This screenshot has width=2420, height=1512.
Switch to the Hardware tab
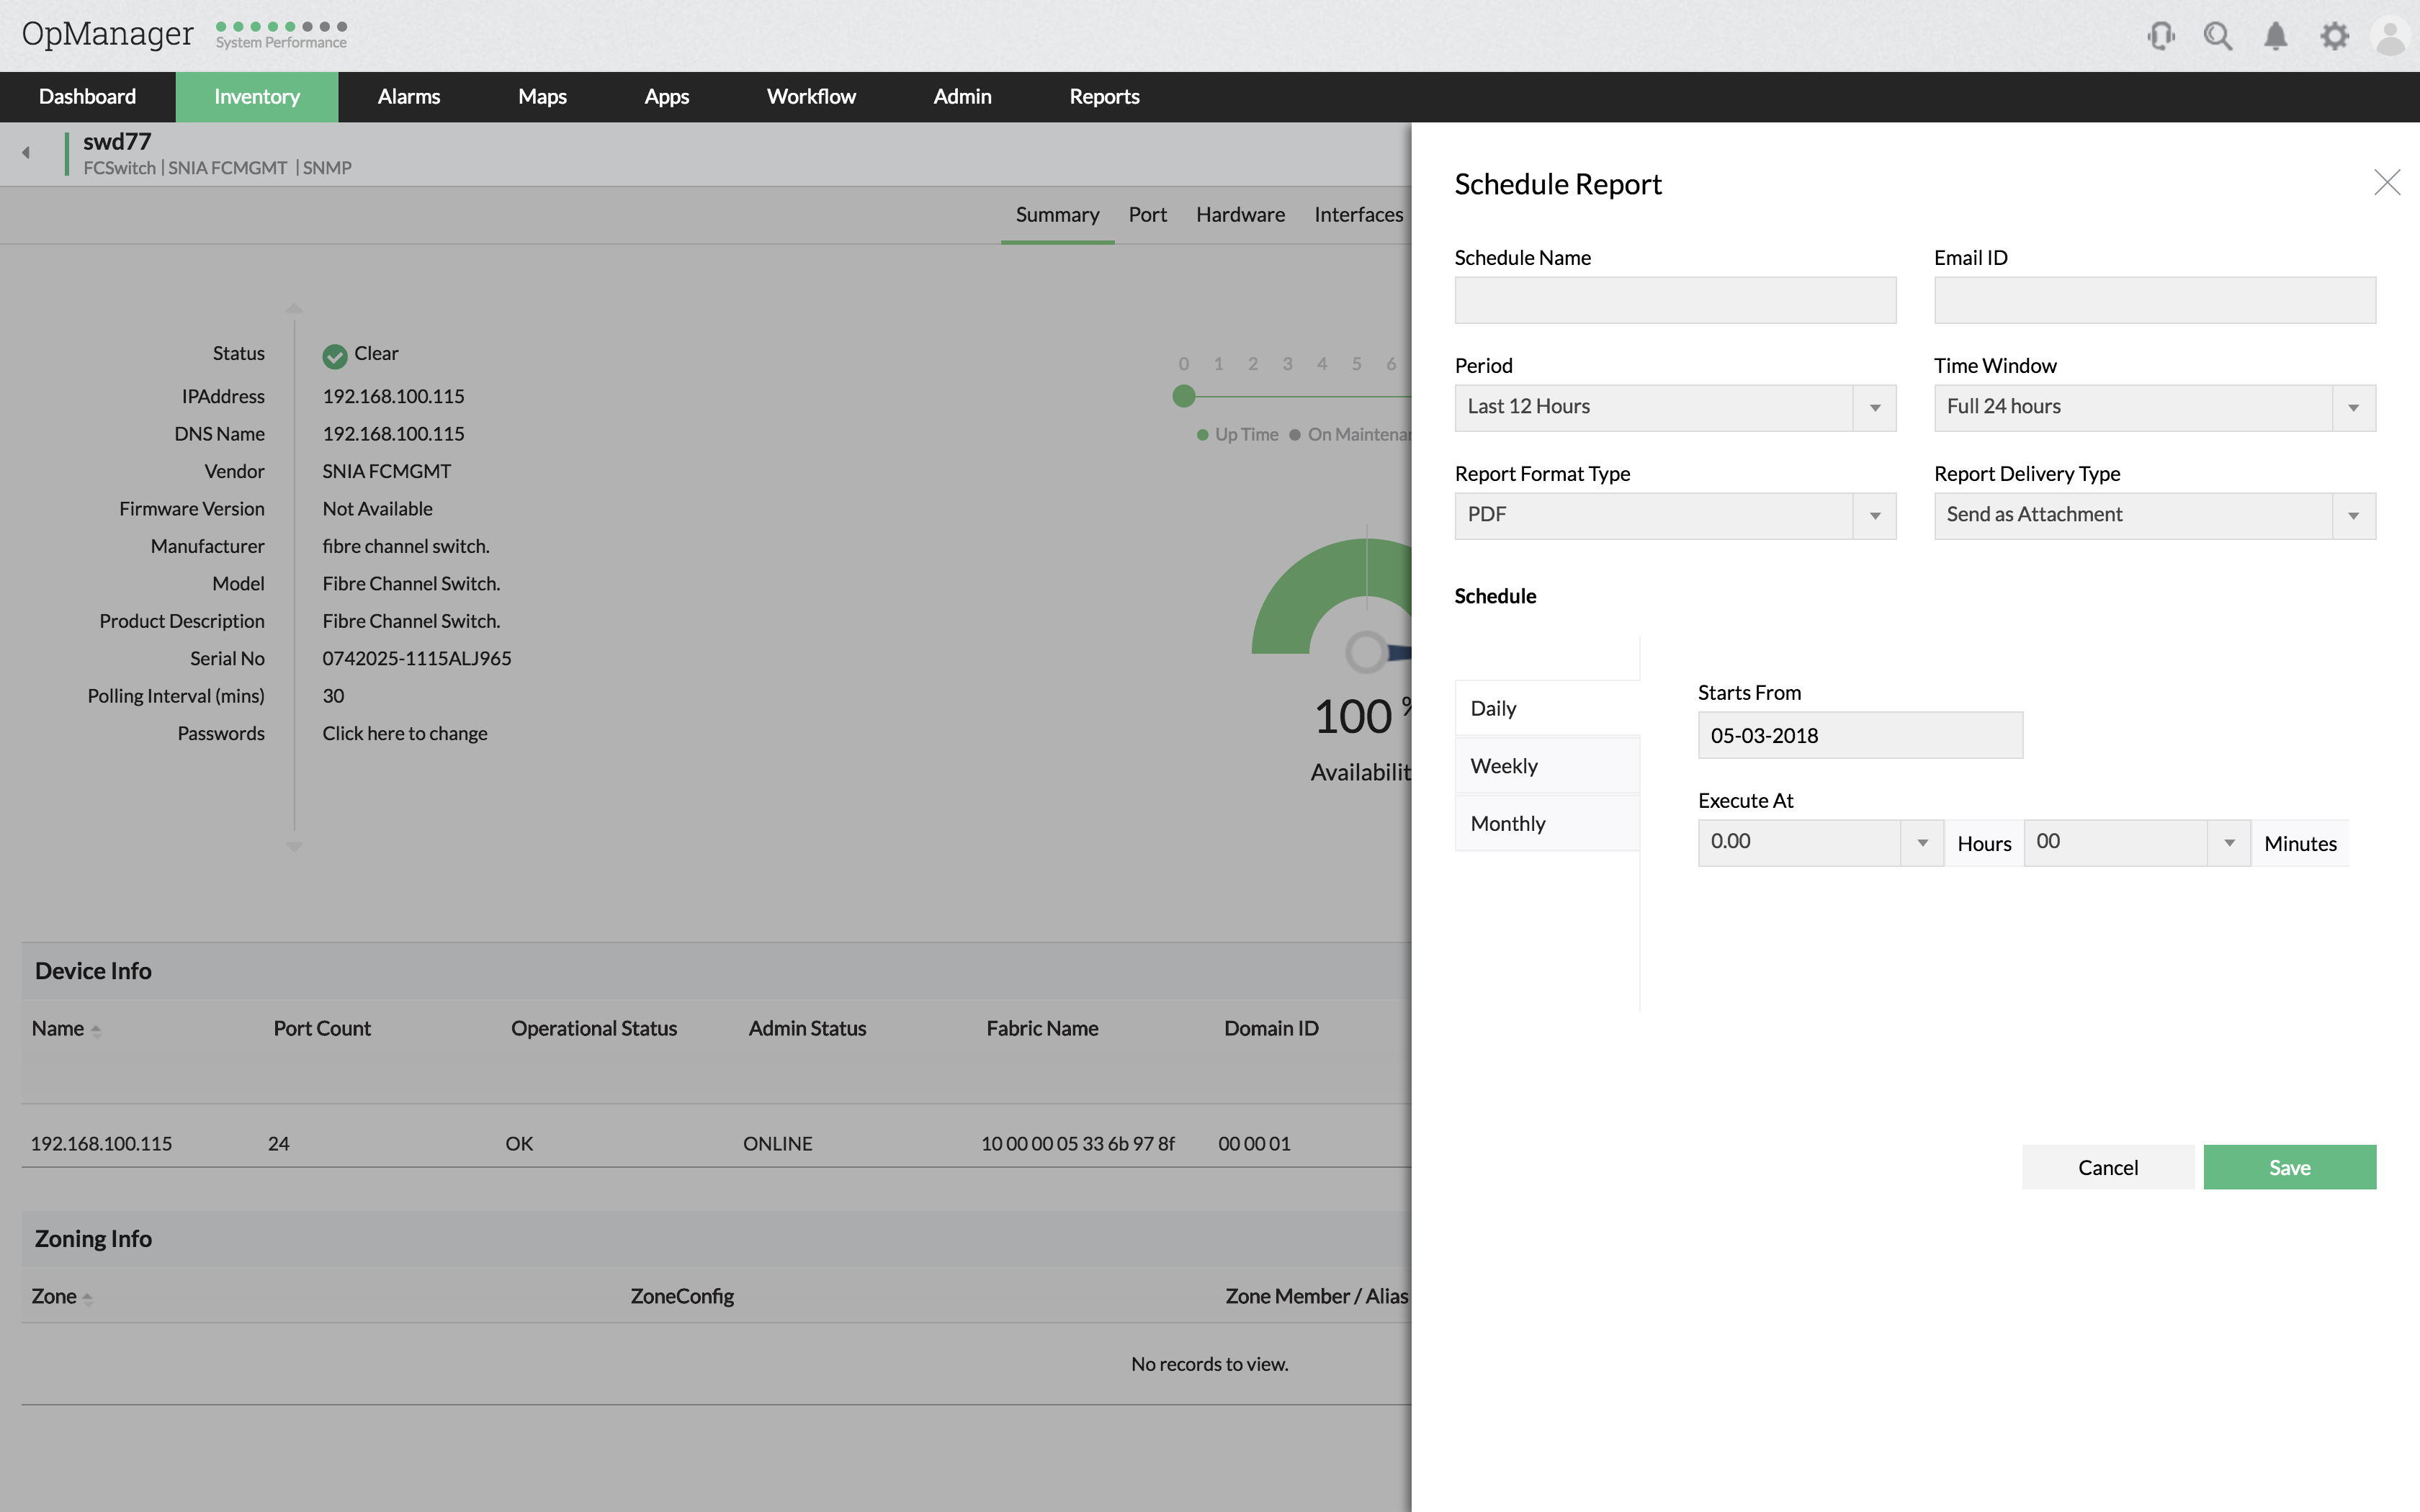click(1240, 215)
